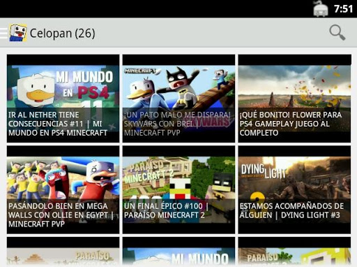The height and width of the screenshot is (267, 357).
Task: Click the Celopan (26) title text
Action: click(63, 33)
